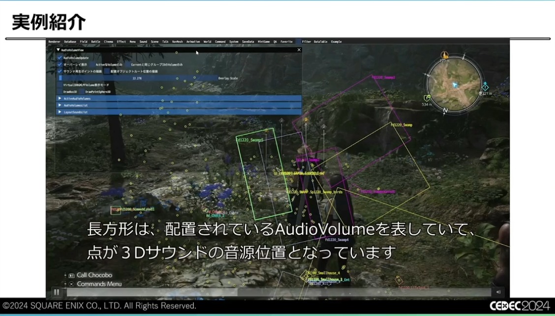The height and width of the screenshot is (316, 555).
Task: Open the Favorite debug menu
Action: click(287, 42)
